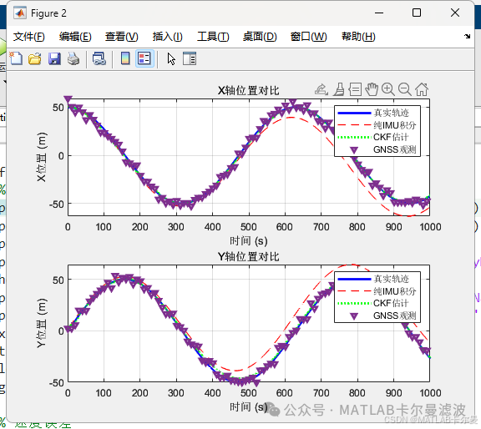Click the Figure 2 window title icon

click(x=20, y=13)
